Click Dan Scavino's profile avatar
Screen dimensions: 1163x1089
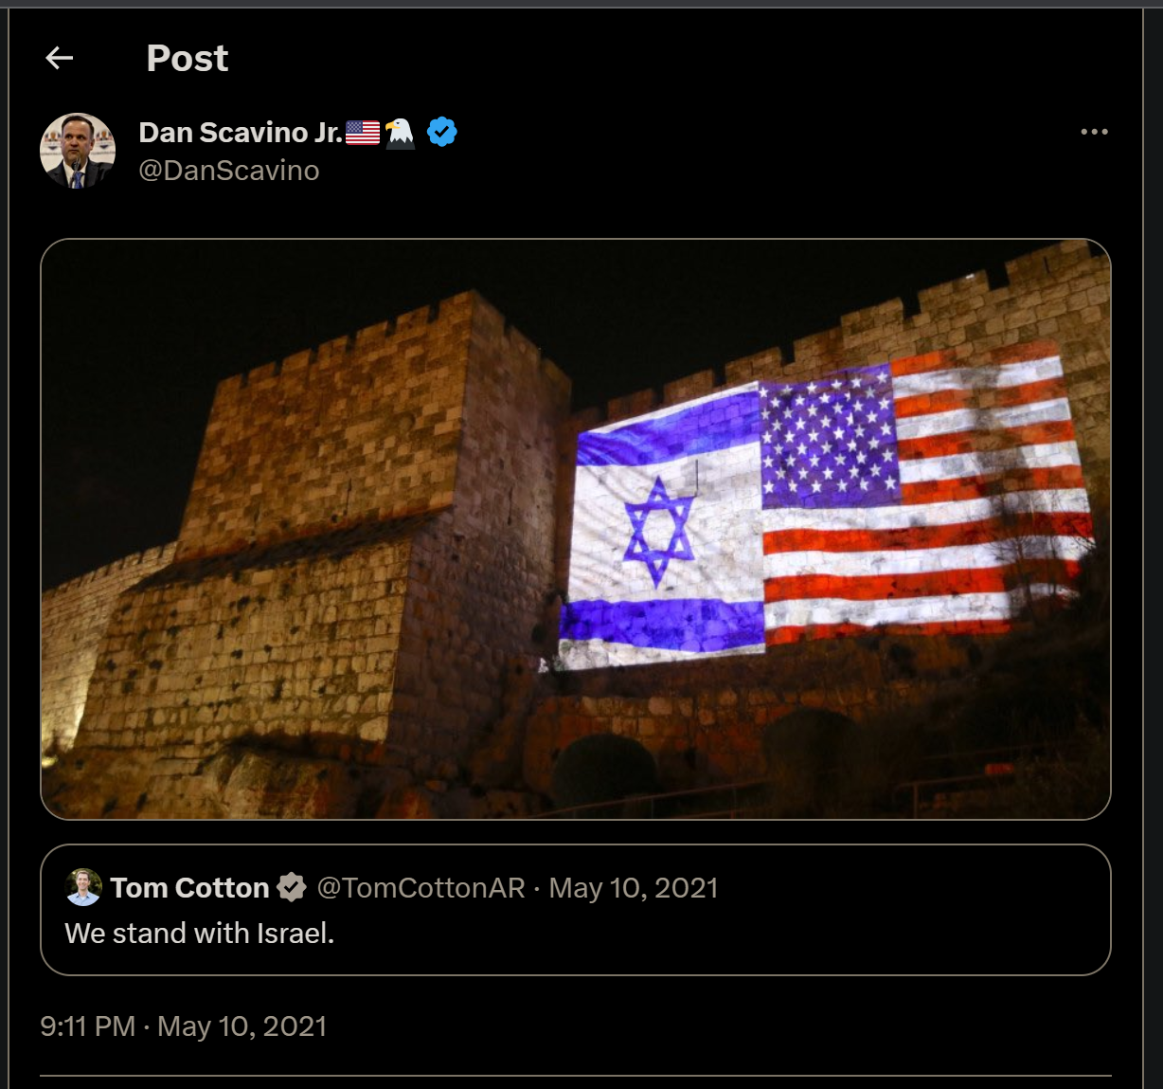78,151
